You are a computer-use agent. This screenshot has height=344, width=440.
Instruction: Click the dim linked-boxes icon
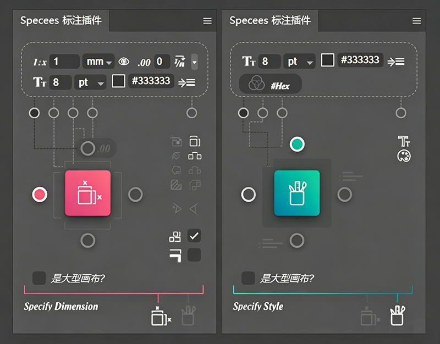tap(195, 170)
